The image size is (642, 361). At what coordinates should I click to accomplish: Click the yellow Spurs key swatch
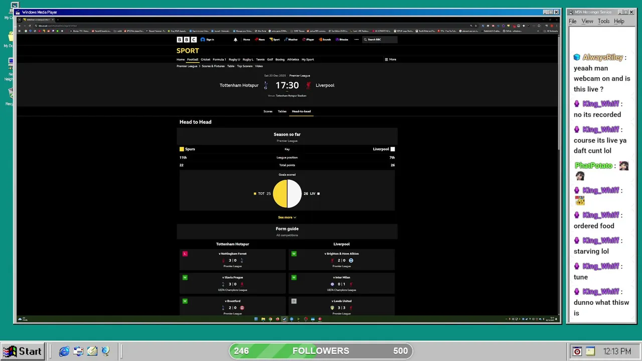(x=182, y=149)
